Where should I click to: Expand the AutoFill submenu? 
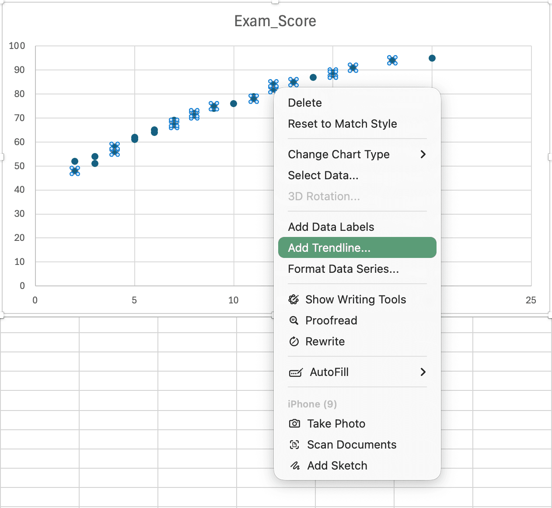tap(423, 372)
